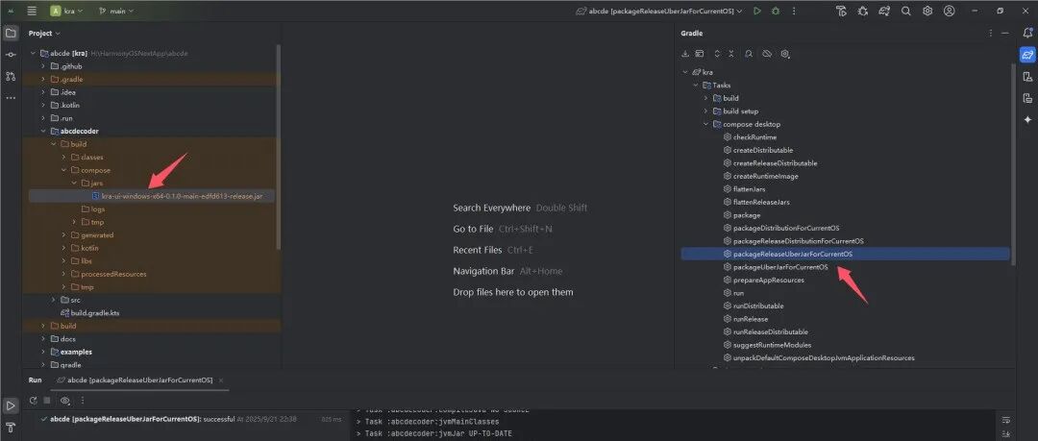The image size is (1038, 441).
Task: Click Analyze Dependencies icon in Gradle toolbar
Action: click(x=749, y=54)
